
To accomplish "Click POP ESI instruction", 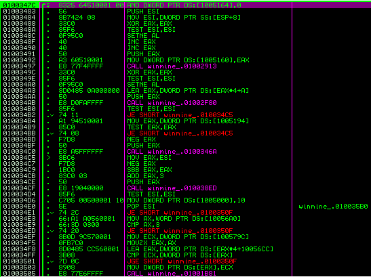I will pos(141,207).
